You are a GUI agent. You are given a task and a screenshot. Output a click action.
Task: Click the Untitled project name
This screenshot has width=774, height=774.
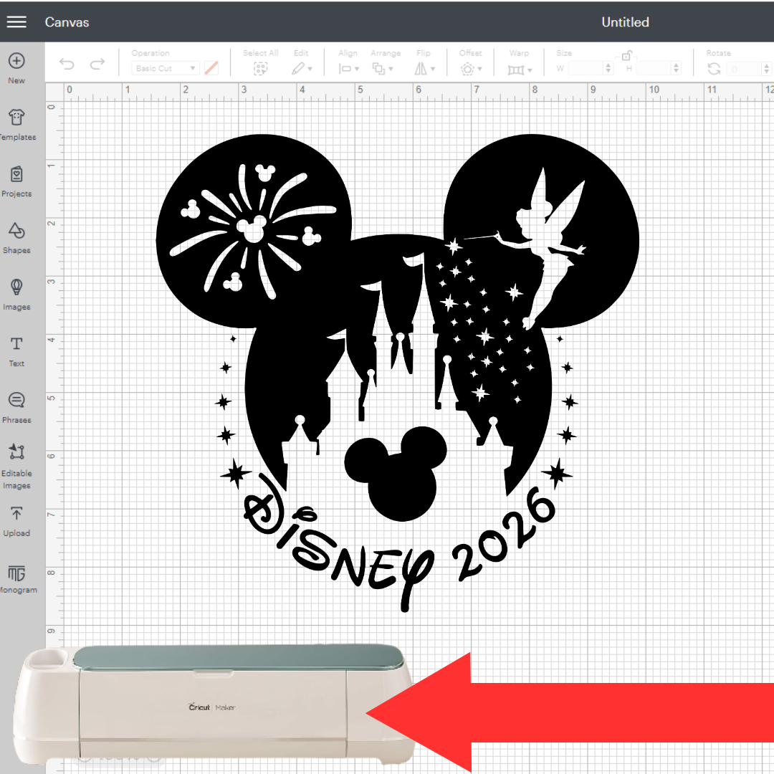point(625,22)
